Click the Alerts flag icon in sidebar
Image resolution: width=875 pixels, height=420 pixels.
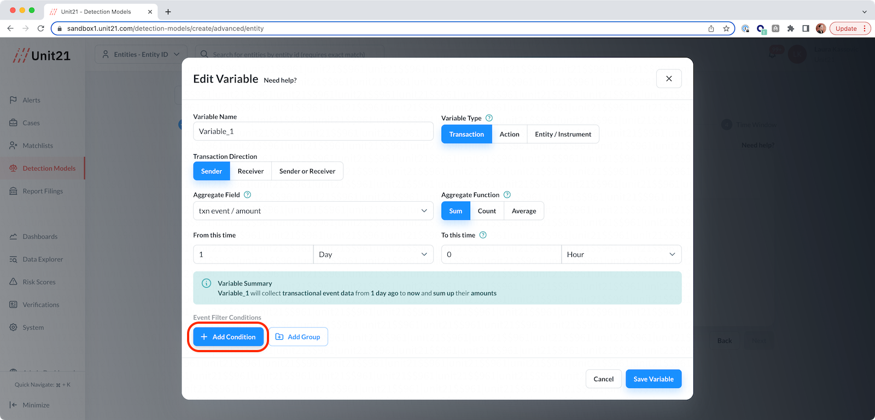coord(13,100)
